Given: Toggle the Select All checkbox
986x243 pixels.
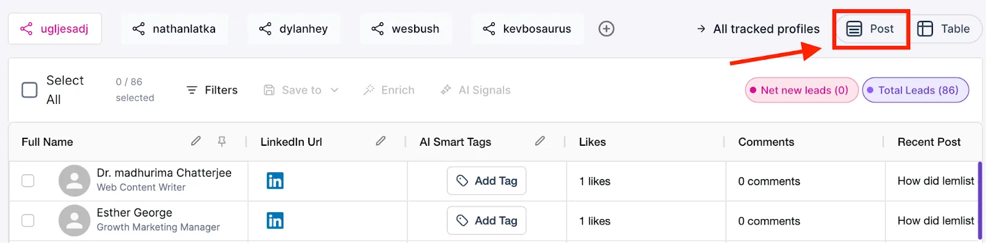Looking at the screenshot, I should click(x=30, y=90).
